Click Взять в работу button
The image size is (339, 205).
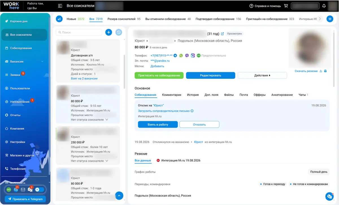[x=158, y=125]
